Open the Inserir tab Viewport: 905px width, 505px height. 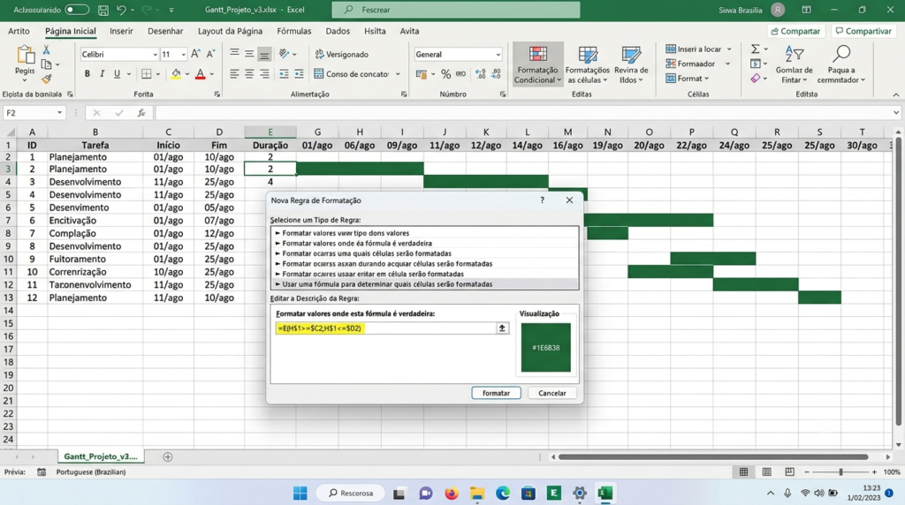pyautogui.click(x=121, y=31)
